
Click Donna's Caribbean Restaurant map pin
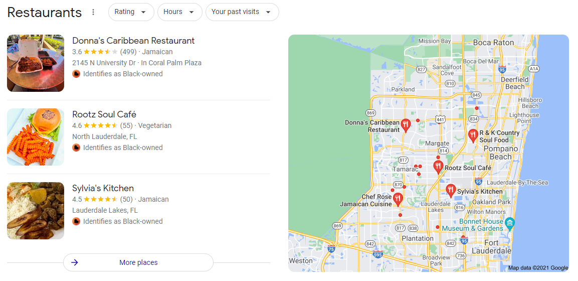[x=406, y=126]
